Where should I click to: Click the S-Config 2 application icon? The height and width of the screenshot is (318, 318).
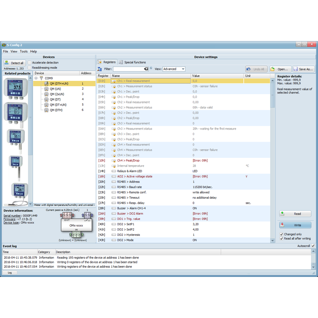4,45
